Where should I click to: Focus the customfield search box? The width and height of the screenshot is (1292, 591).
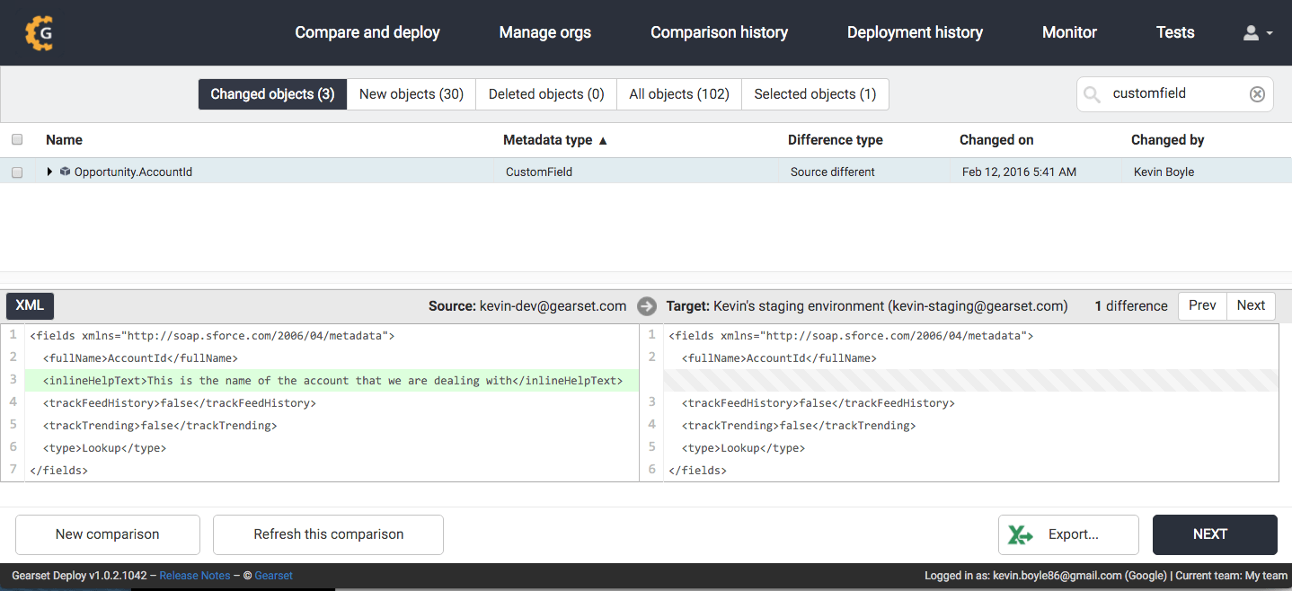(1173, 94)
